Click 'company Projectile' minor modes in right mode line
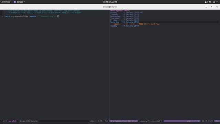This screenshot has height=124, width=220. [151, 121]
